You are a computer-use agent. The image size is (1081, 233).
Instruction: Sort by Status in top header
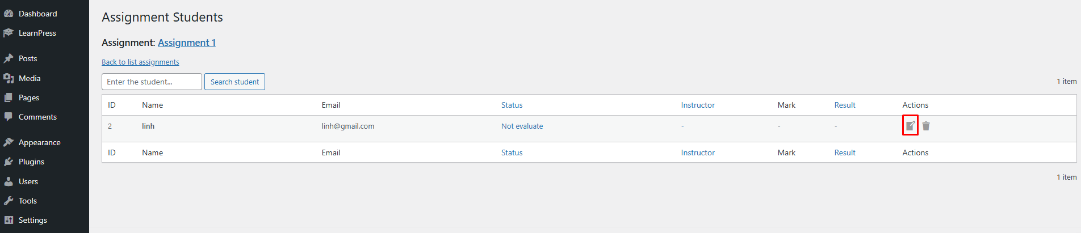[x=512, y=105]
